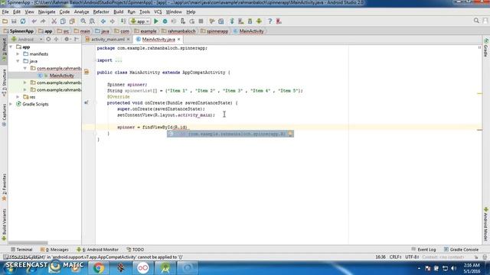Viewport: 490px width, 275px height.
Task: Toggle the Gradle side panel
Action: click(486, 47)
